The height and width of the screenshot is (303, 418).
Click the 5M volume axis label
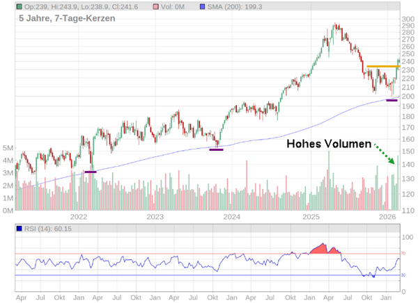point(9,148)
